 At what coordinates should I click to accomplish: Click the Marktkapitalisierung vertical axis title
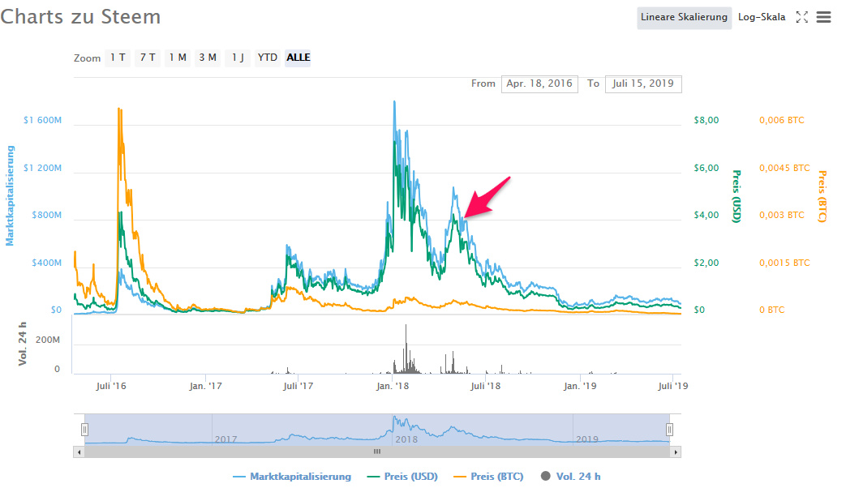pyautogui.click(x=10, y=195)
